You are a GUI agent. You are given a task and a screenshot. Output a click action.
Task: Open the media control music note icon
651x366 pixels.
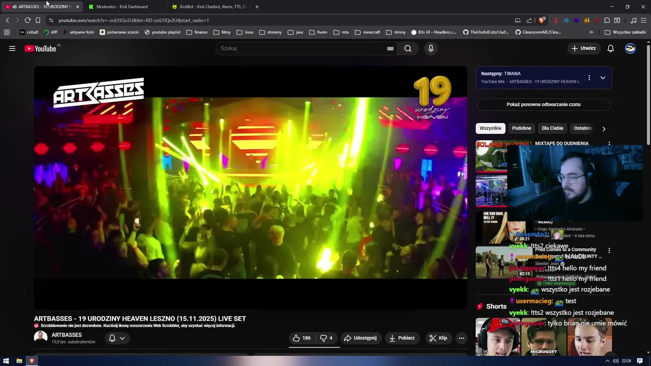[x=633, y=20]
